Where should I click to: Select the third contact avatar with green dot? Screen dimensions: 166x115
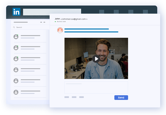pos(16,59)
